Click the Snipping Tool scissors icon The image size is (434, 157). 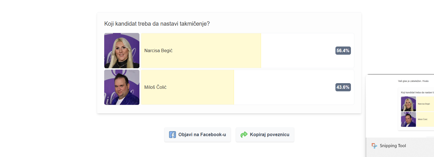374,146
